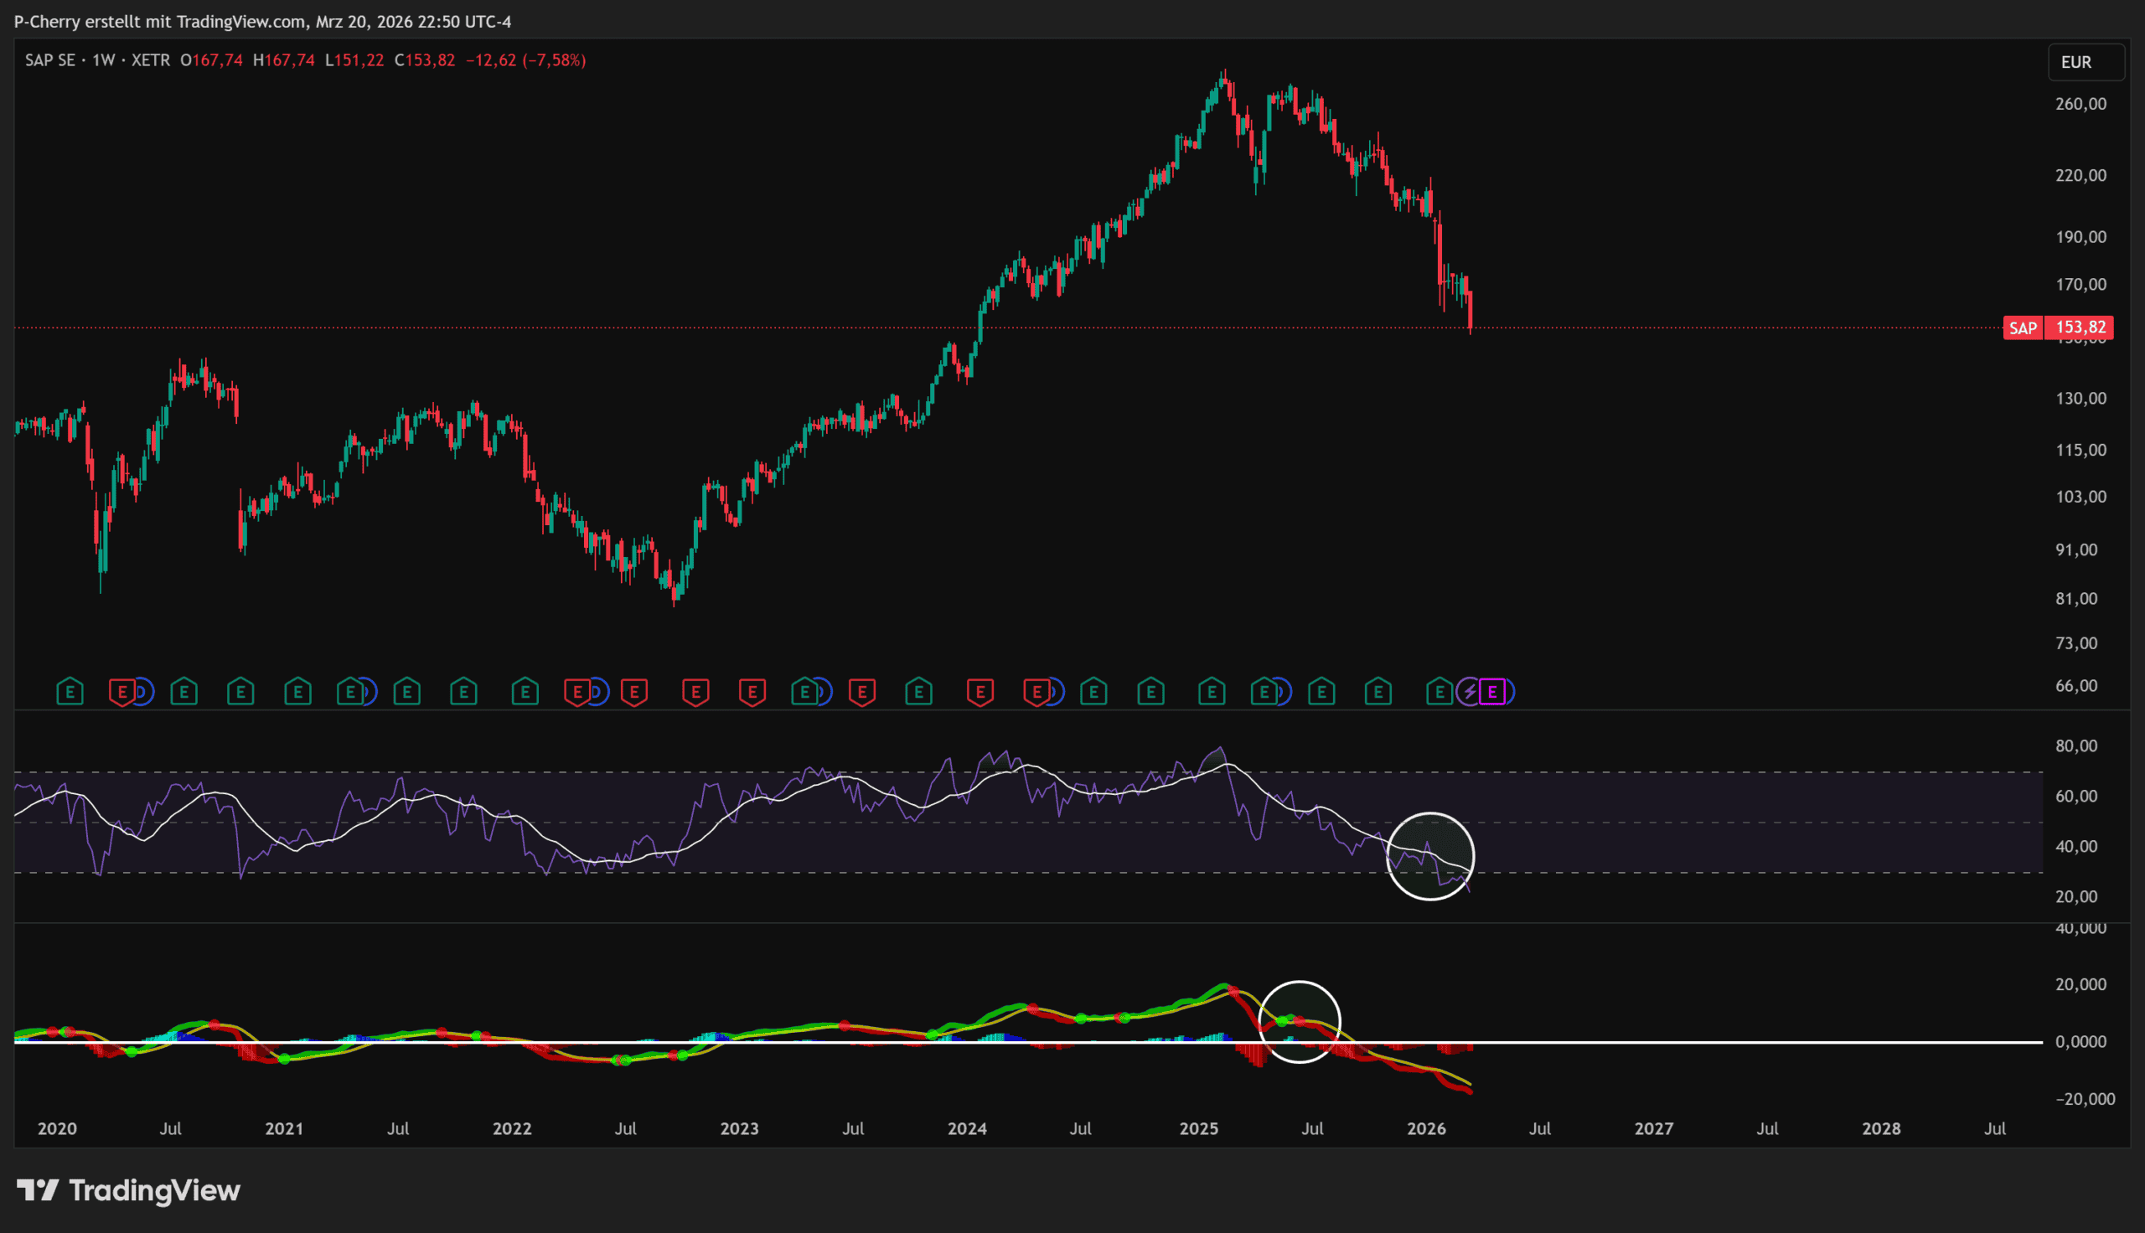Click the 153,82 current price label
Image resolution: width=2145 pixels, height=1233 pixels.
(x=2080, y=328)
